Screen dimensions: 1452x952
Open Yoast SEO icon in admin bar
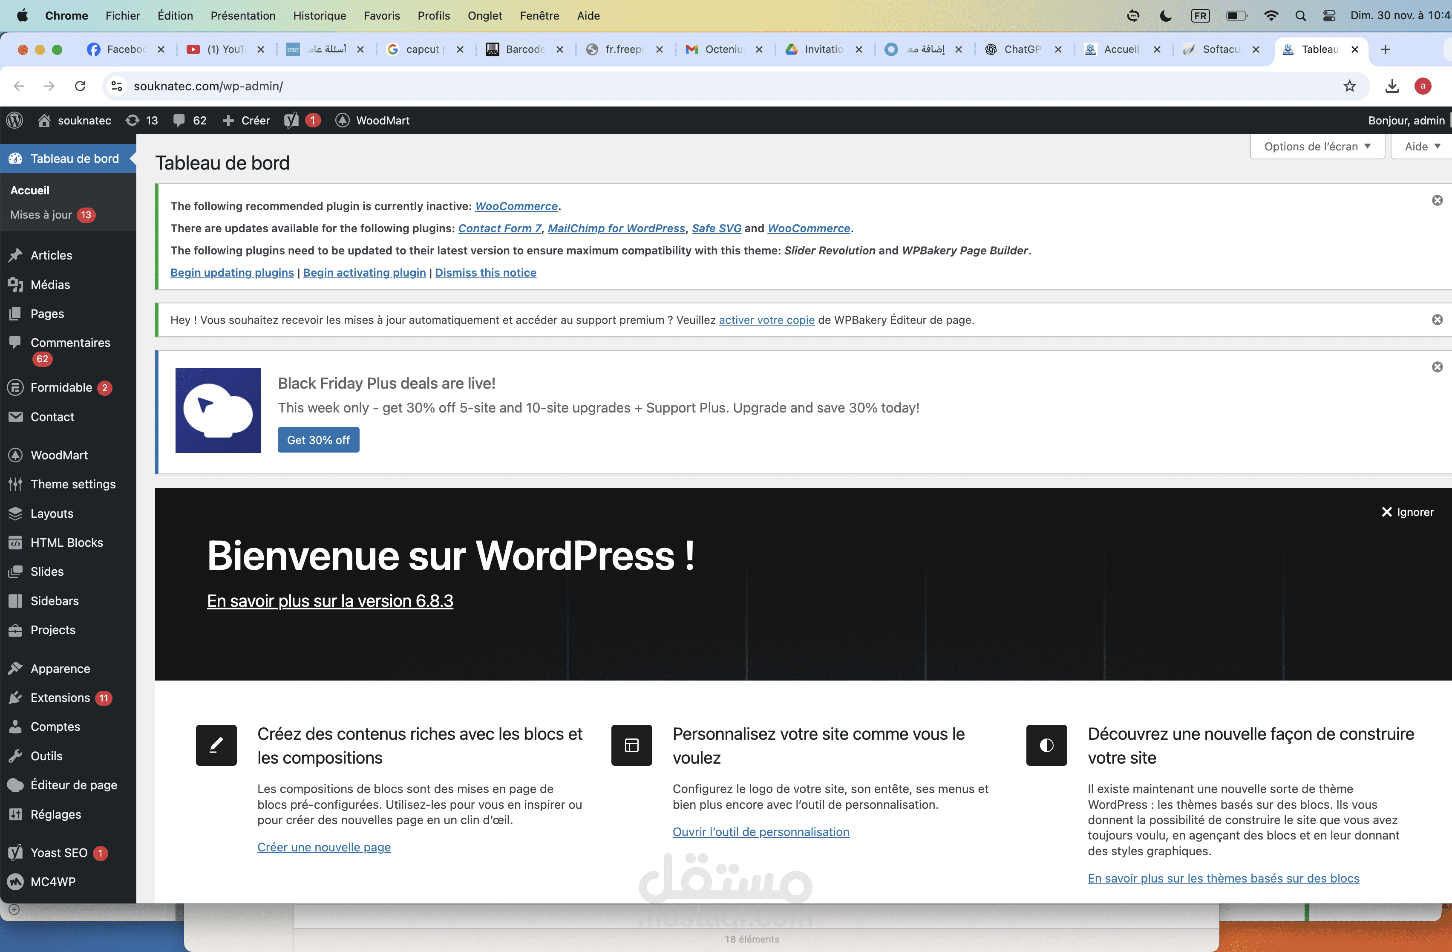[291, 120]
